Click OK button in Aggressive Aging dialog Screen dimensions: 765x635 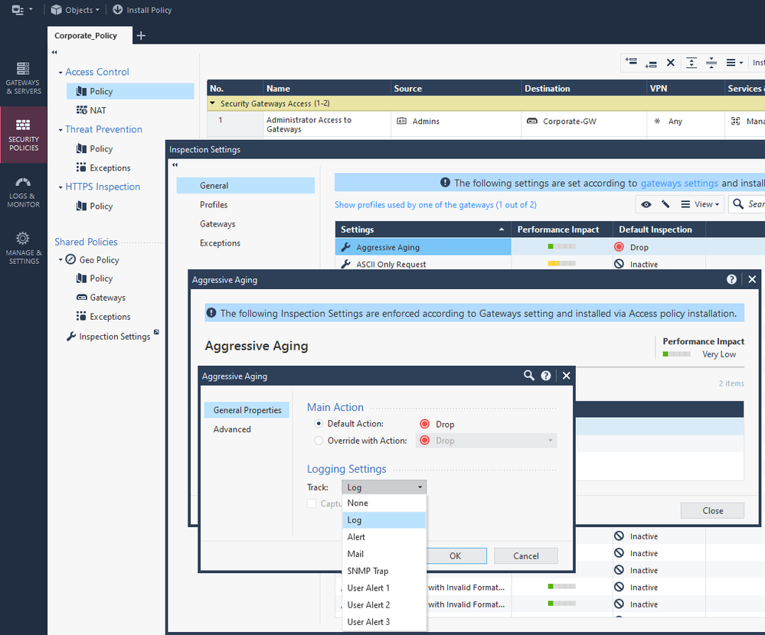click(455, 556)
